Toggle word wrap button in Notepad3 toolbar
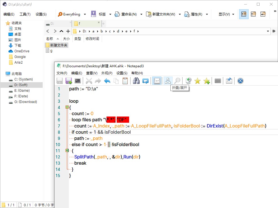This screenshot has width=278, height=208. pos(157,81)
